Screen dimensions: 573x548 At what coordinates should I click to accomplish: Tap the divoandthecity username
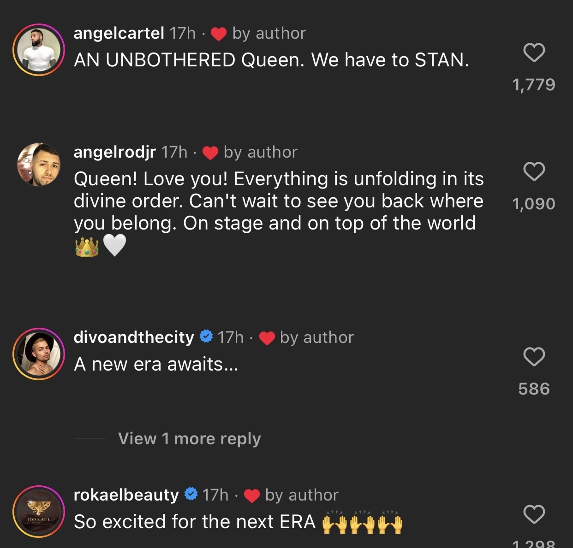click(134, 337)
